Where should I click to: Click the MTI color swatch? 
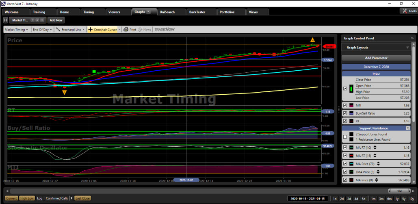352,105
